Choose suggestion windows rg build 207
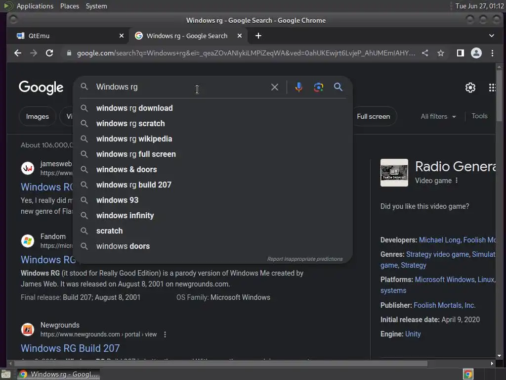506x380 pixels. [212, 185]
